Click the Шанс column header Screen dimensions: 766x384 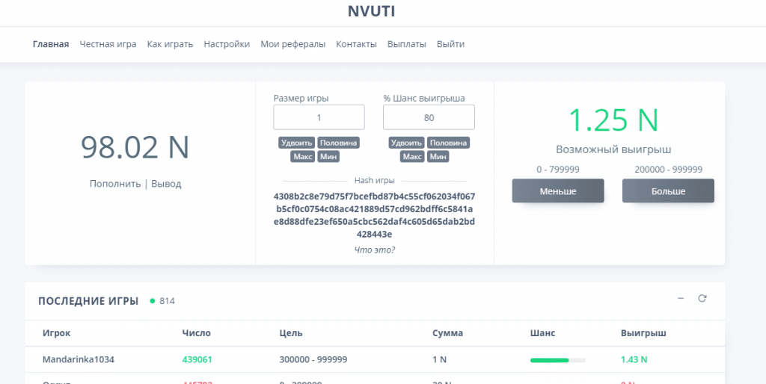[542, 333]
